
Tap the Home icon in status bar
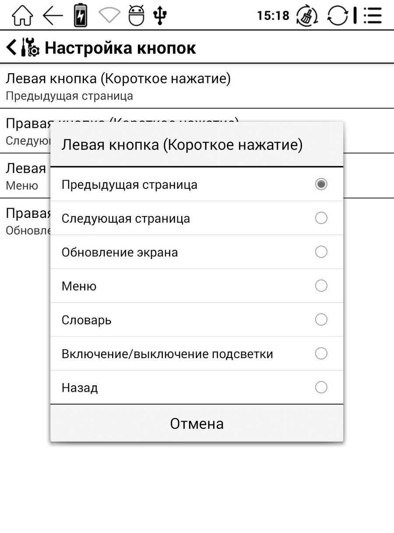tap(22, 16)
